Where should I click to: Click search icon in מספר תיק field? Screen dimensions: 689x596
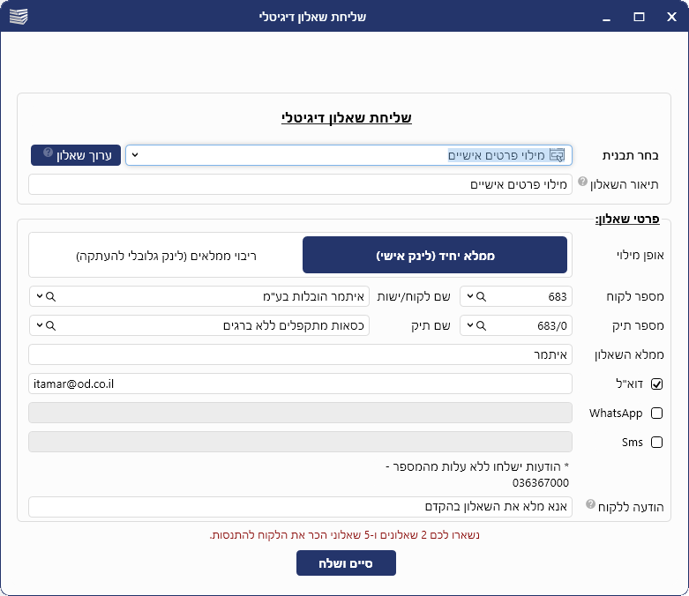click(x=482, y=326)
